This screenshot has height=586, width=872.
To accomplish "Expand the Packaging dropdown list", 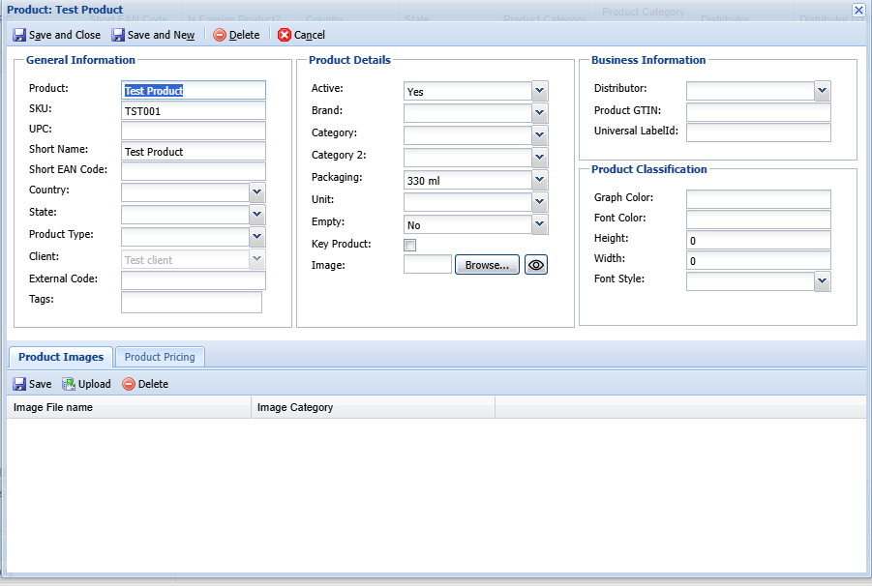I will (x=540, y=180).
